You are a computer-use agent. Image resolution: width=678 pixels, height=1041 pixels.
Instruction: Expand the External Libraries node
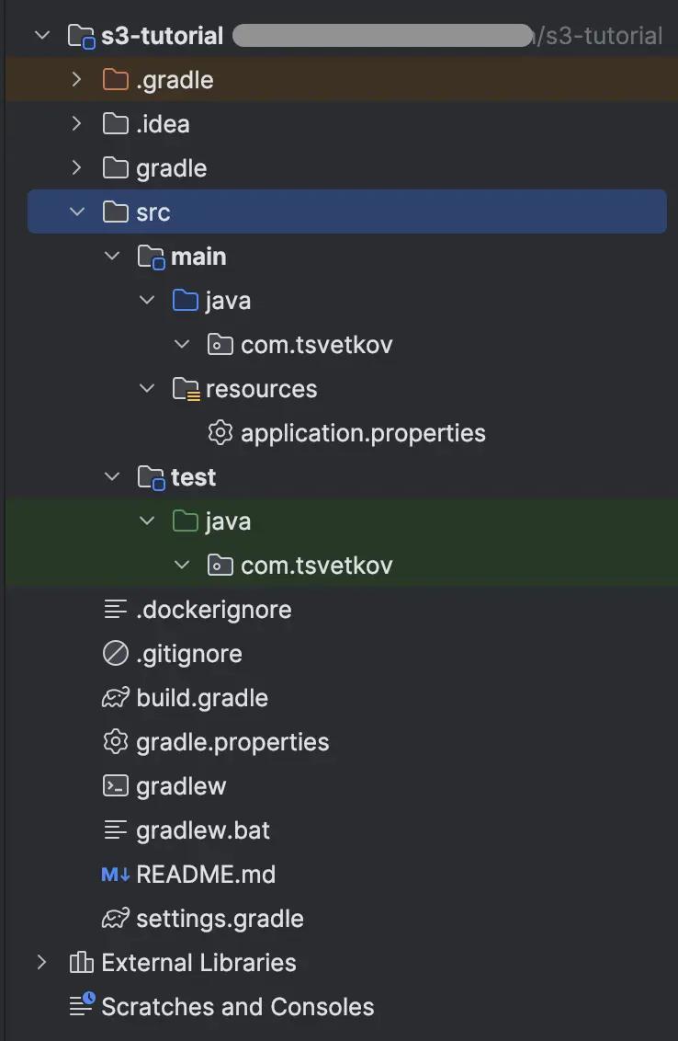tap(41, 962)
